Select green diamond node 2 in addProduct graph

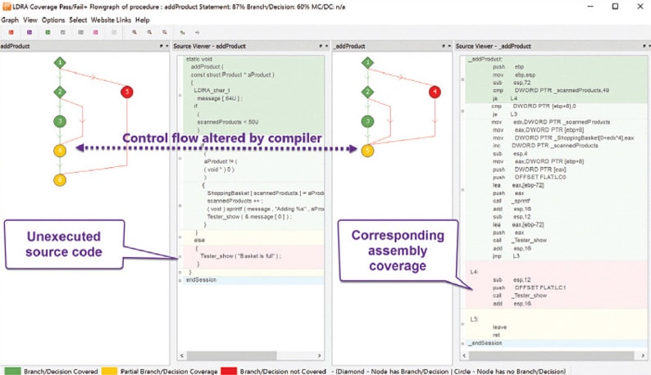pyautogui.click(x=60, y=92)
